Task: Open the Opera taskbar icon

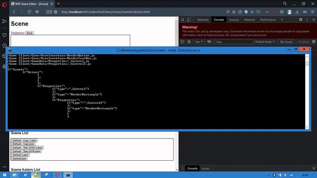Action: (x=57, y=175)
